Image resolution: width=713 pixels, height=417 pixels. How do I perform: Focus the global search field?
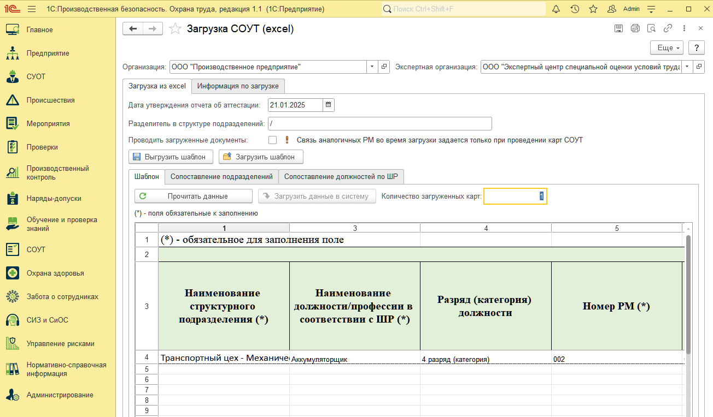tap(463, 9)
